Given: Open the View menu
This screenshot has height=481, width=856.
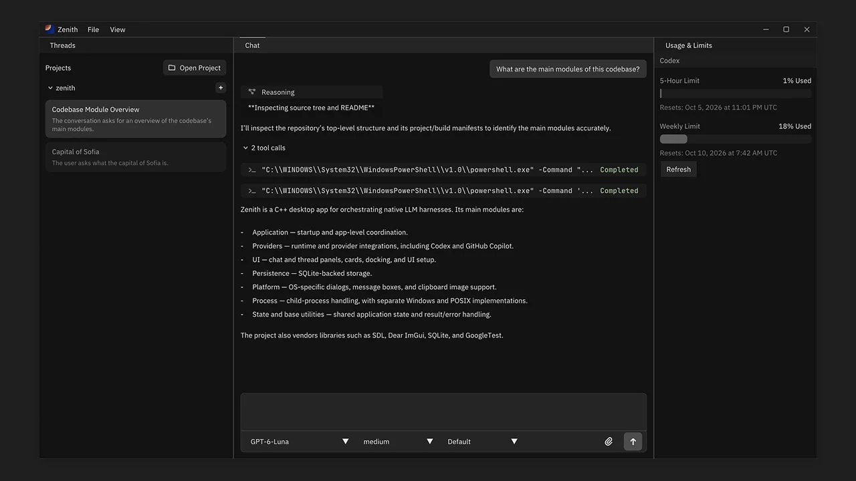Looking at the screenshot, I should (x=118, y=29).
